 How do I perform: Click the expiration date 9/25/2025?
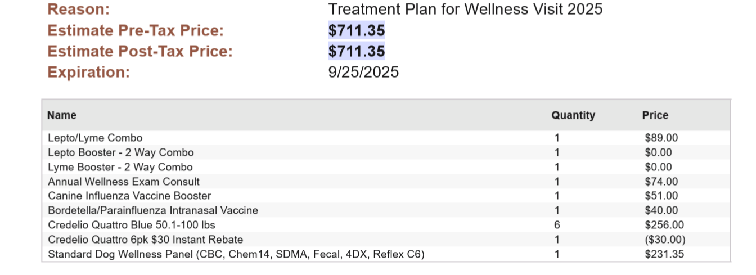pyautogui.click(x=363, y=72)
